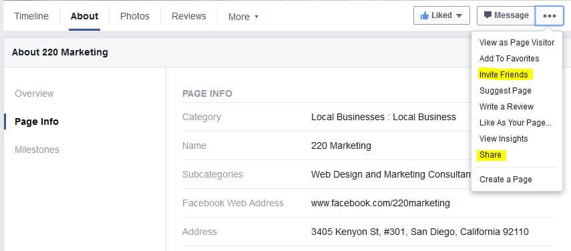Choose View as Page Visitor
571x251 pixels.
pos(517,43)
